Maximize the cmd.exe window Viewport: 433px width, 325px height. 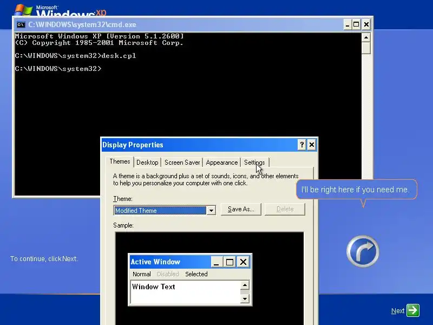pyautogui.click(x=356, y=25)
